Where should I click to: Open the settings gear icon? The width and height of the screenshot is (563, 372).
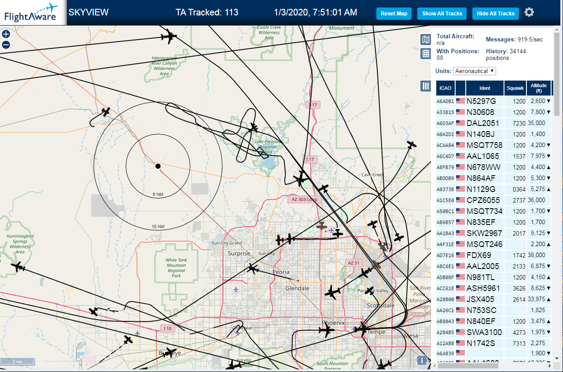[529, 12]
